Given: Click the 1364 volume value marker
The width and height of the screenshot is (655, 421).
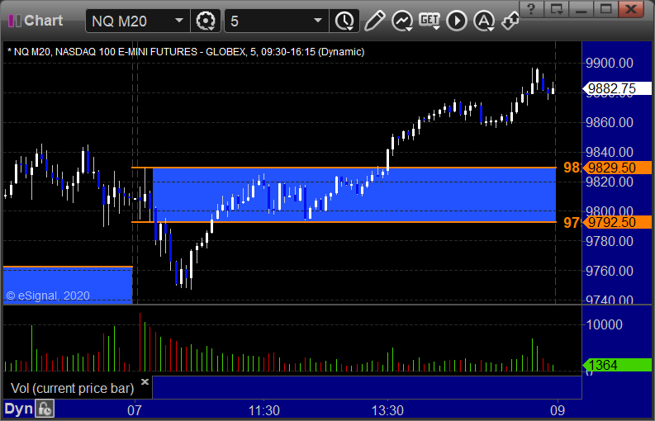Looking at the screenshot, I should (x=617, y=365).
